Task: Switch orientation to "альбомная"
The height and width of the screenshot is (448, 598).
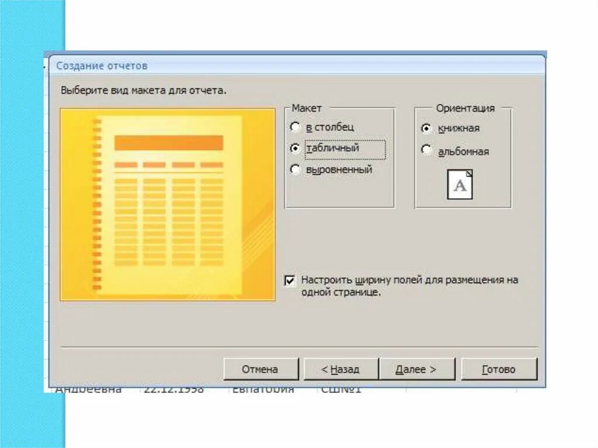Action: 426,150
